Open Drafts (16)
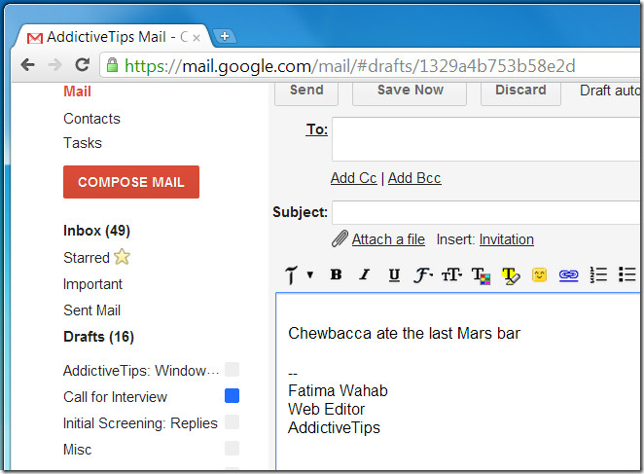The image size is (644, 474). pyautogui.click(x=98, y=337)
